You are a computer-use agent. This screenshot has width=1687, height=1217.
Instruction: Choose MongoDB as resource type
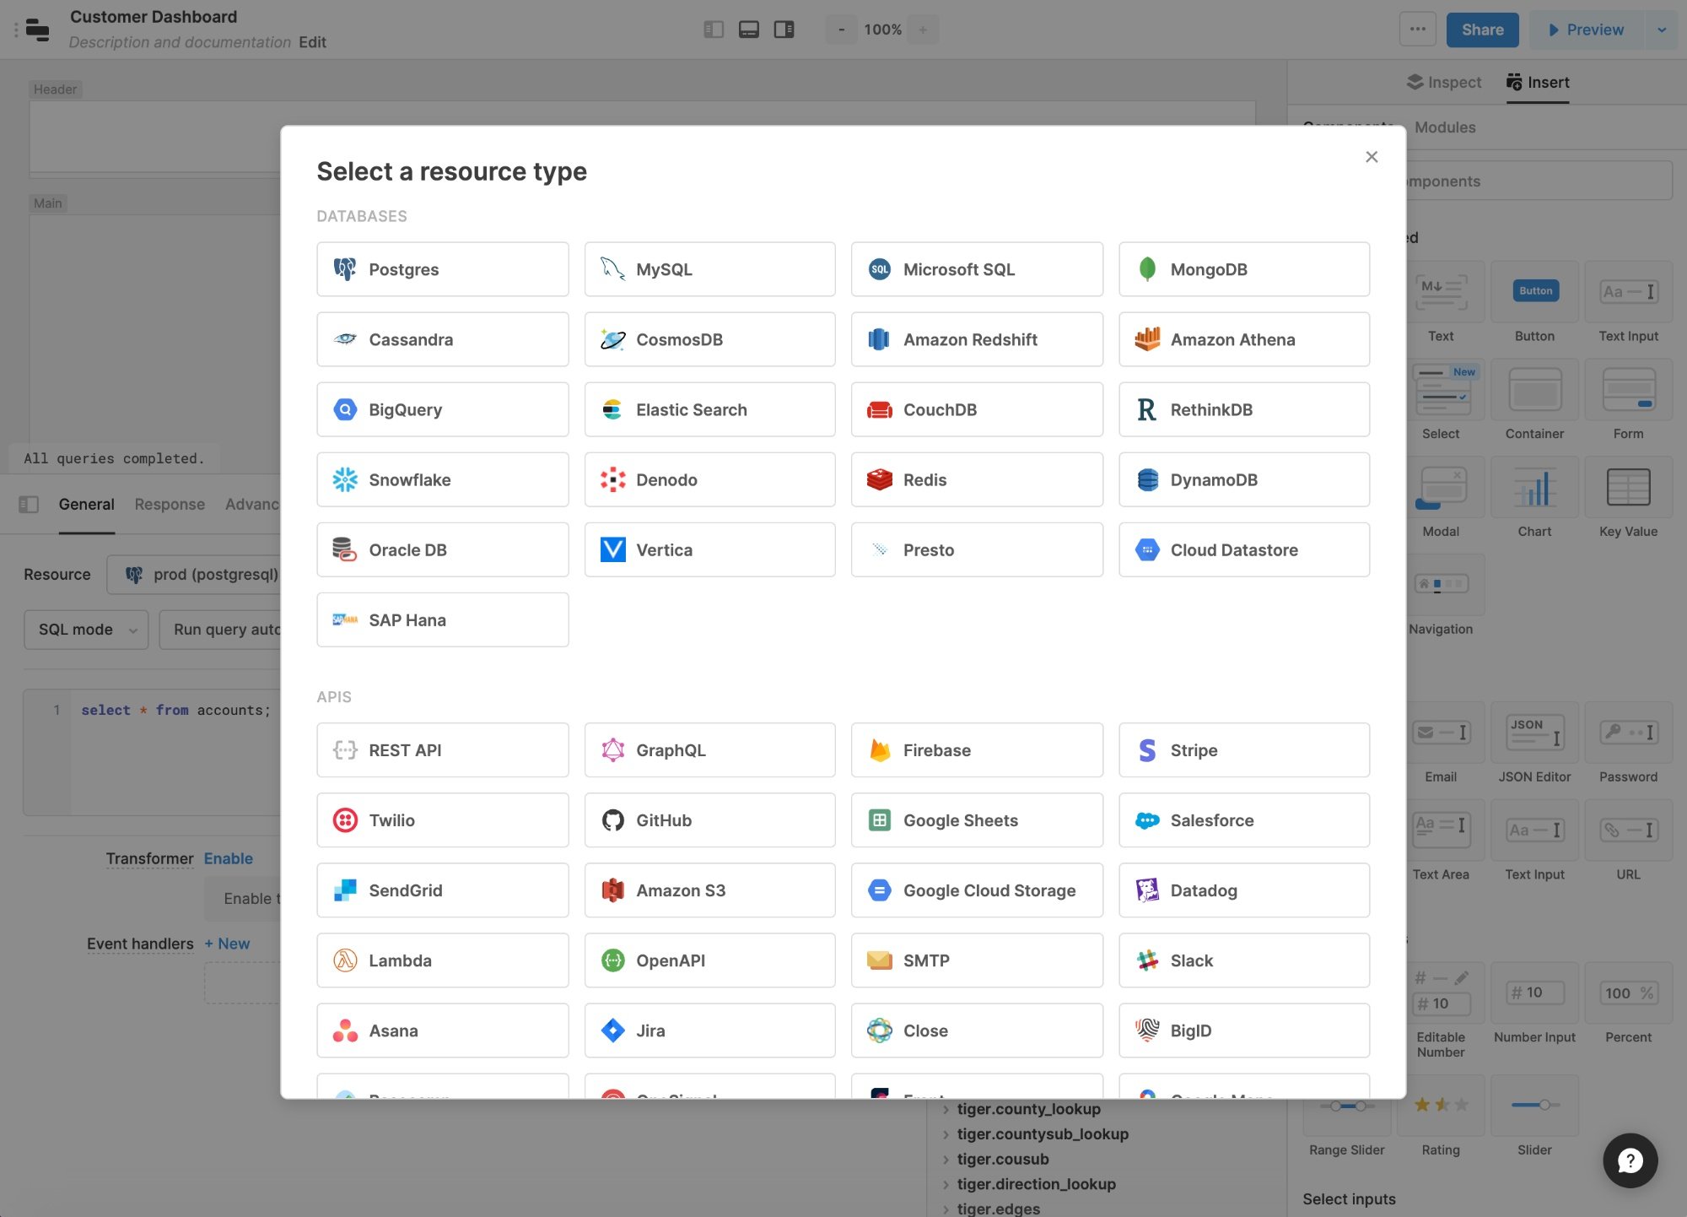1243,269
